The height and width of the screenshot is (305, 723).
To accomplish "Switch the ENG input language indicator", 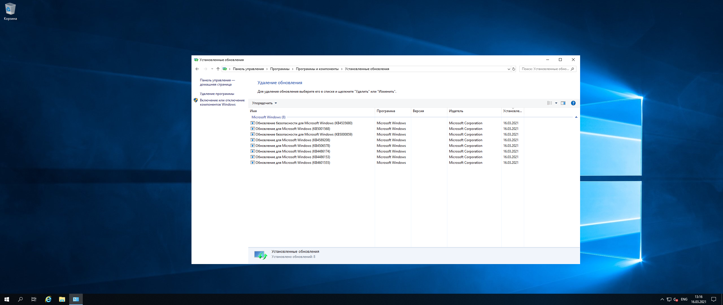I will (x=684, y=299).
